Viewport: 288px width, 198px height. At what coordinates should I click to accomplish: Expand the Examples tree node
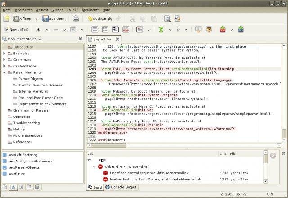pyautogui.click(x=4, y=53)
